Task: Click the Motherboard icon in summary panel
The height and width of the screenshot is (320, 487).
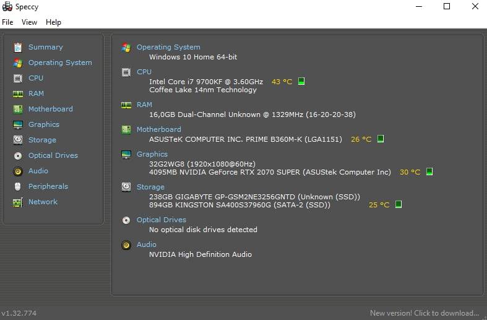Action: tap(126, 129)
